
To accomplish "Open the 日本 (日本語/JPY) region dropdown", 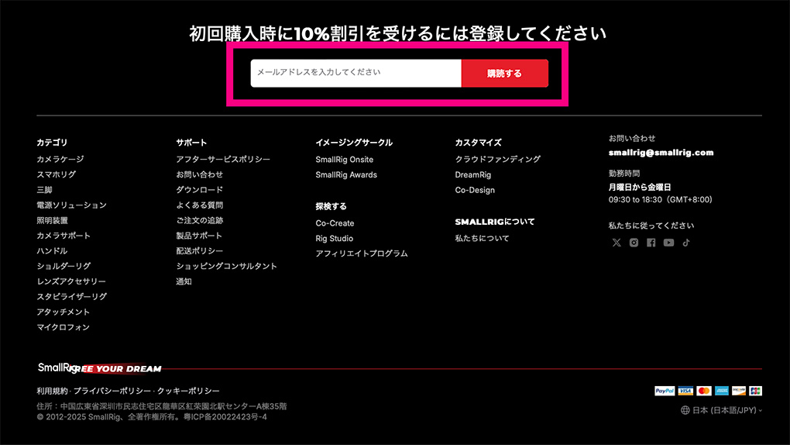I will point(726,410).
